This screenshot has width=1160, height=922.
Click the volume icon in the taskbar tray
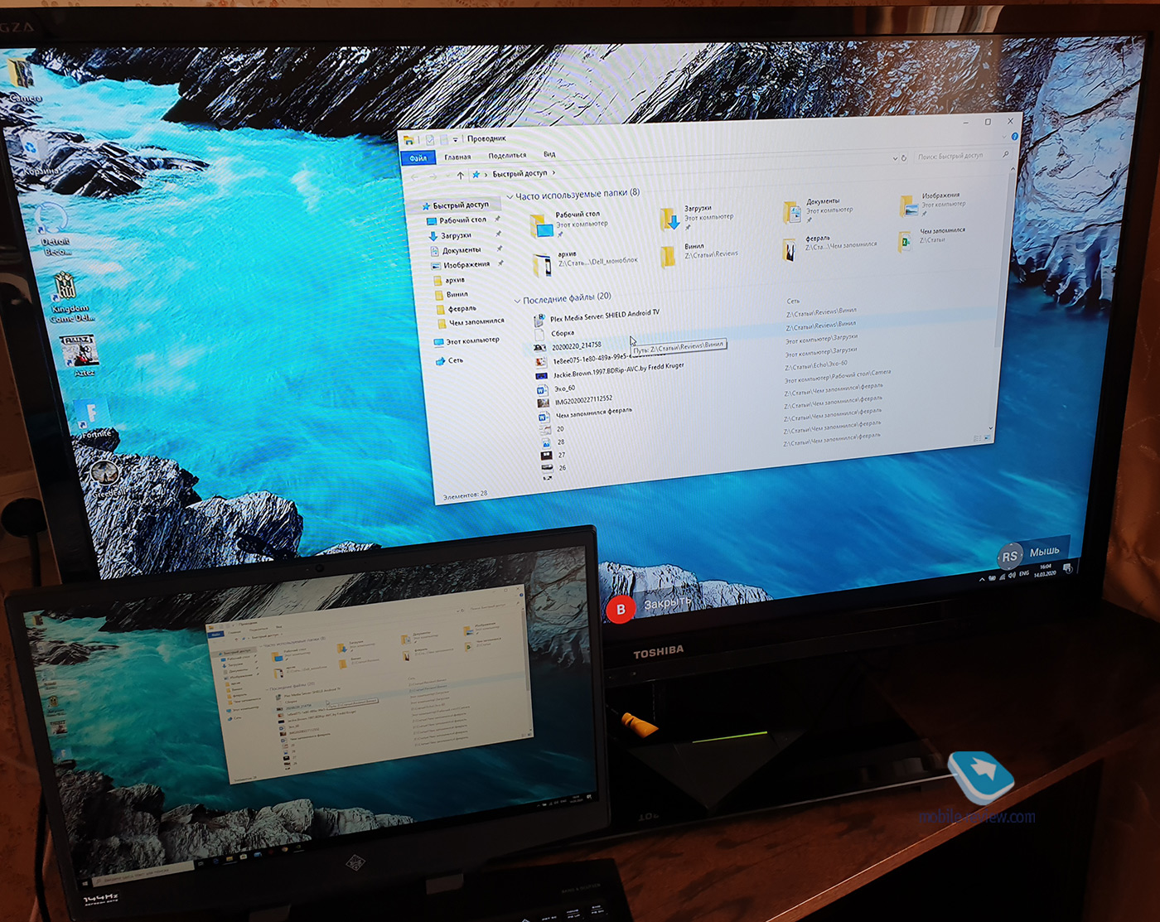1012,575
